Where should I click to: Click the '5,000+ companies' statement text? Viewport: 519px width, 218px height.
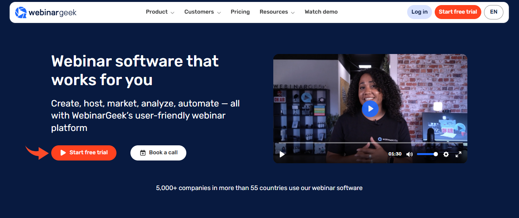click(x=259, y=188)
